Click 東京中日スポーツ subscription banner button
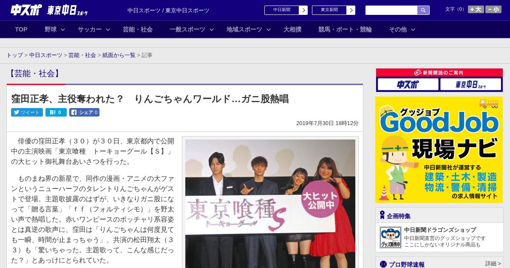Screen dimensions: 510x268 pos(470,84)
